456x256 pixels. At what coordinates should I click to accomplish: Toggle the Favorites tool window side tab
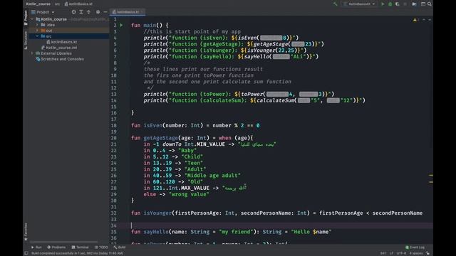(x=26, y=232)
